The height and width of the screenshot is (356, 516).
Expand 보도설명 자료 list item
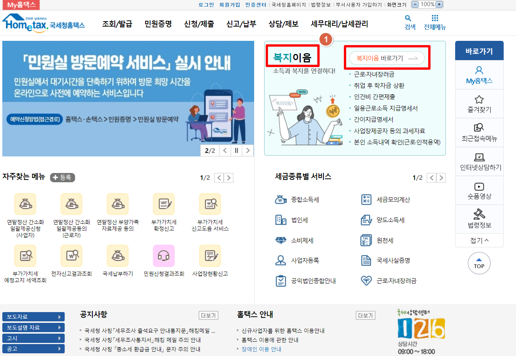pos(34,327)
